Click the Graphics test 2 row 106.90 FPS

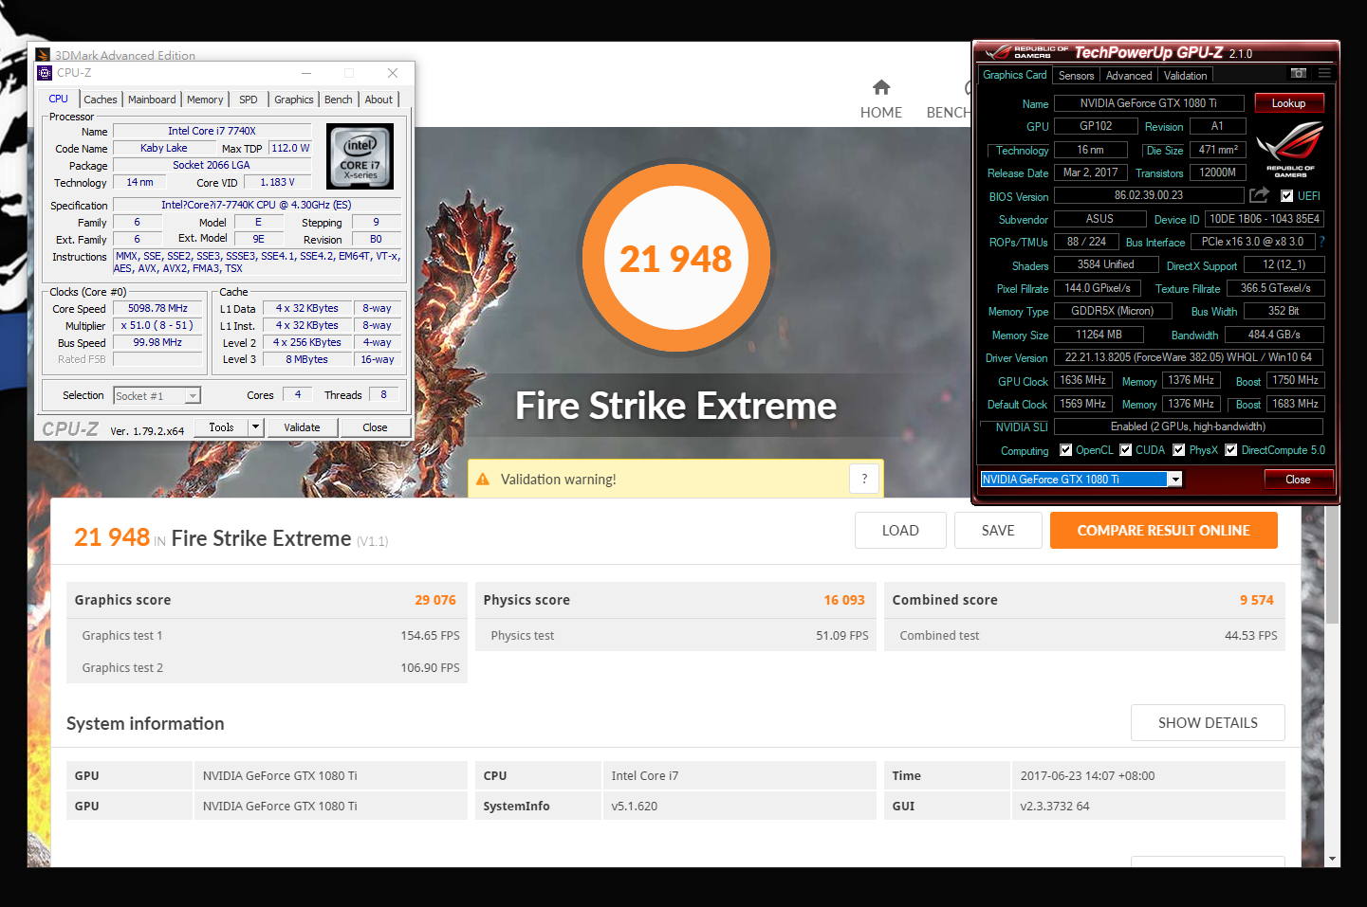[x=267, y=668]
